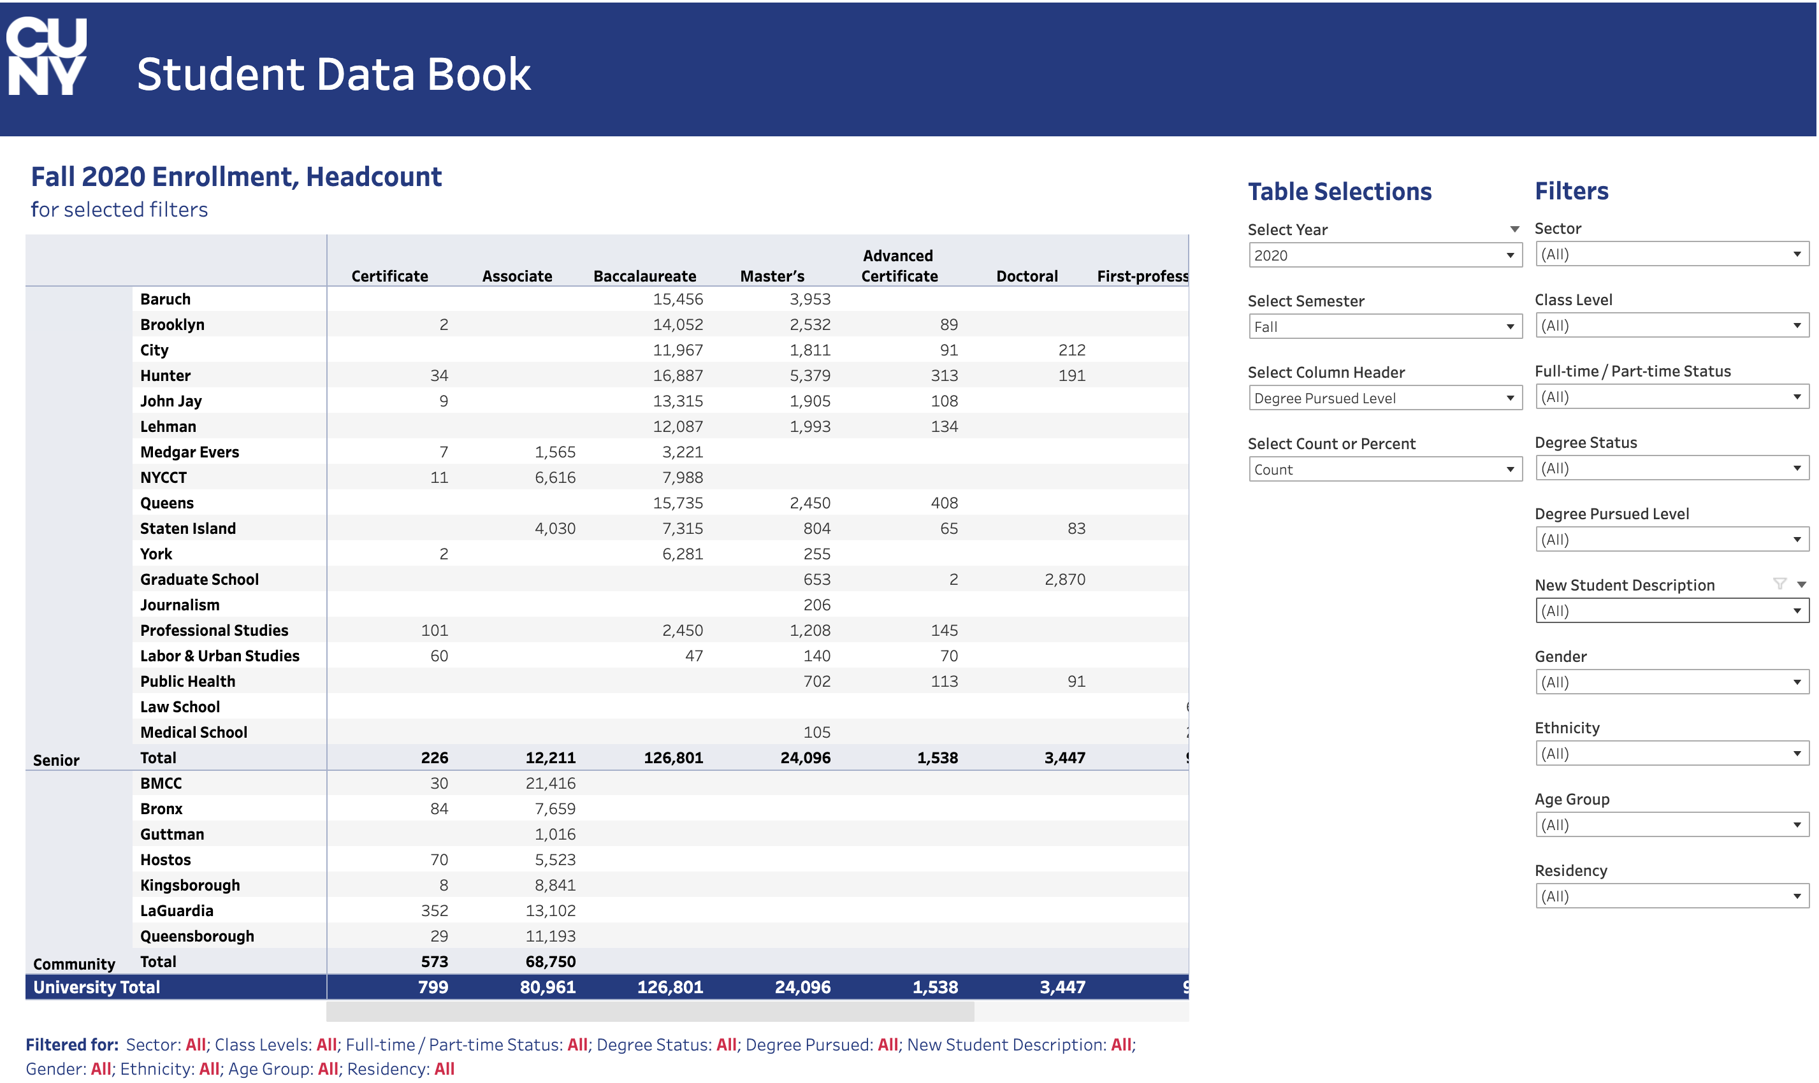Click the Brooklyn row label
This screenshot has height=1083, width=1819.
pos(172,325)
